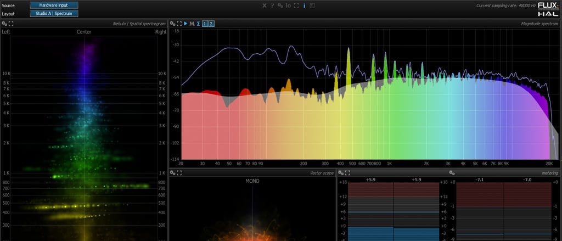This screenshot has width=562, height=241.
Task: Toggle the M peak icon in Magnitude spectrum
Action: pyautogui.click(x=192, y=24)
